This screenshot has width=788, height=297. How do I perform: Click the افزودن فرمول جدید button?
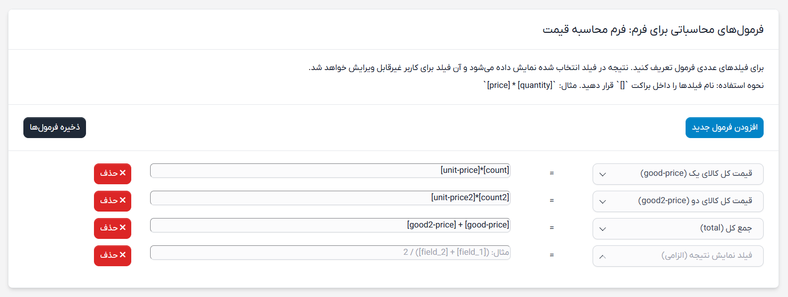(x=724, y=128)
